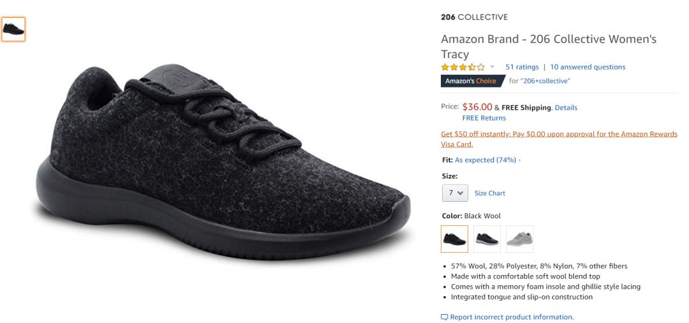Open the 206 COLLECTIVE brand logo
Viewport: 689px width, 323px height.
click(474, 17)
